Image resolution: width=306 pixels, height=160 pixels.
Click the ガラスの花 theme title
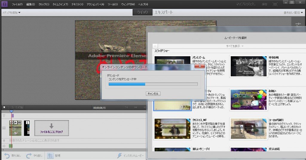tap(274, 149)
